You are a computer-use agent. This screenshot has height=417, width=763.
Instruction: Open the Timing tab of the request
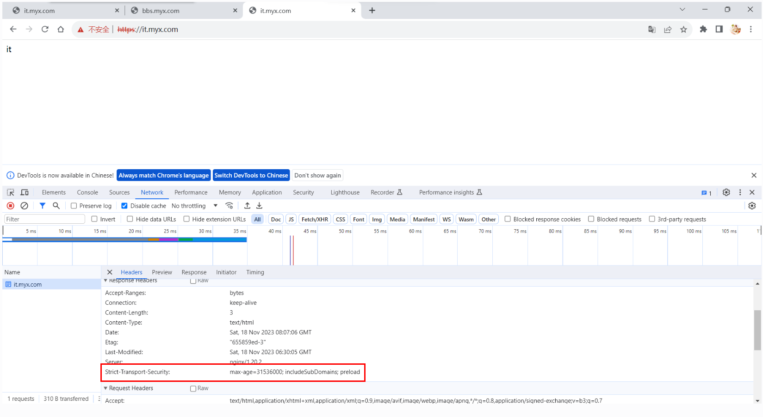tap(255, 272)
